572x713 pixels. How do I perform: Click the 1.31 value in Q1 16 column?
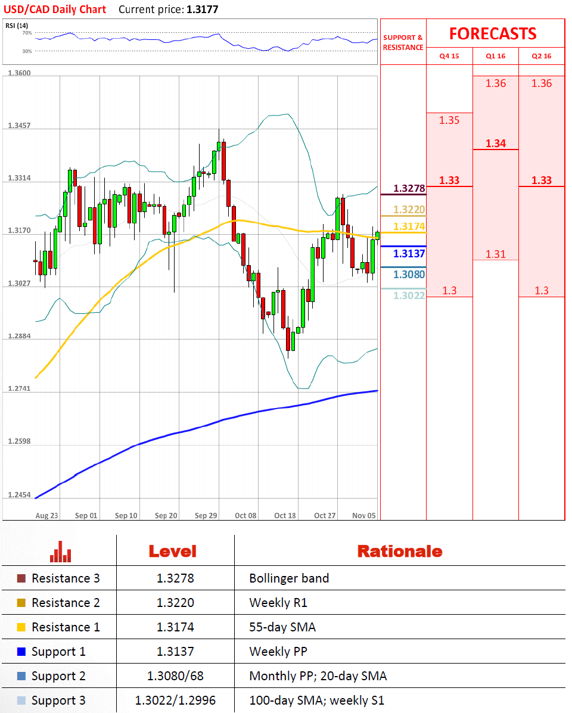click(x=496, y=254)
